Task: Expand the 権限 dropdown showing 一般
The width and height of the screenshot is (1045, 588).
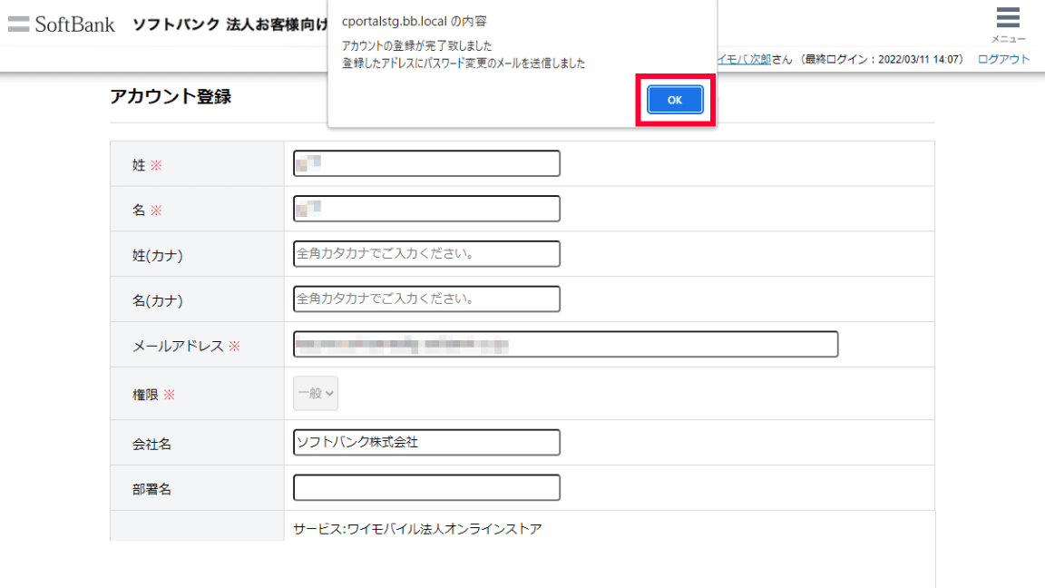Action: tap(316, 393)
